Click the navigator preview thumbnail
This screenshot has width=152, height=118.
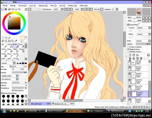point(139,12)
